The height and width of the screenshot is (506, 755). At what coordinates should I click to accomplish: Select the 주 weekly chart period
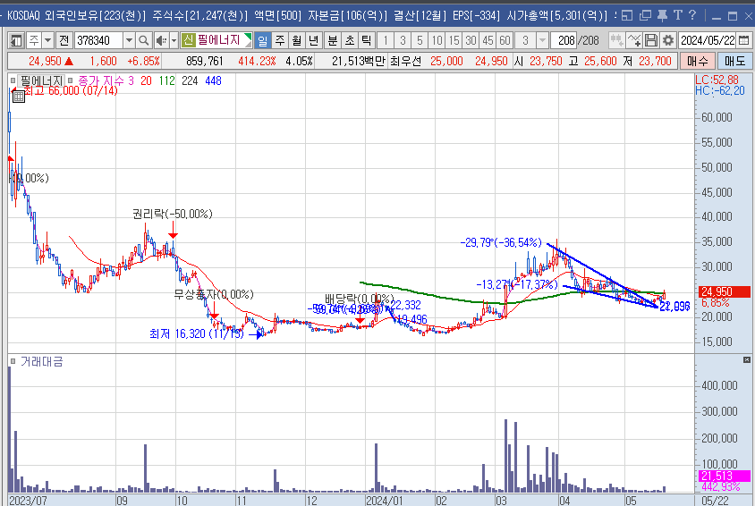pos(280,40)
